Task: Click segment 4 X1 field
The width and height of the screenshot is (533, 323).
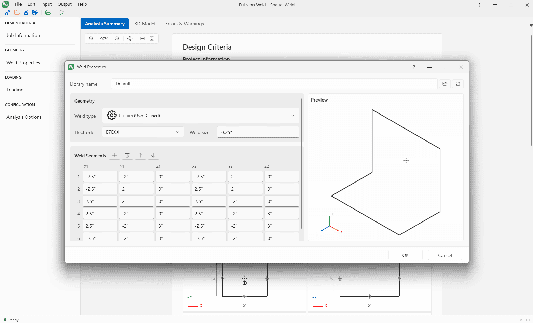Action: pos(100,214)
